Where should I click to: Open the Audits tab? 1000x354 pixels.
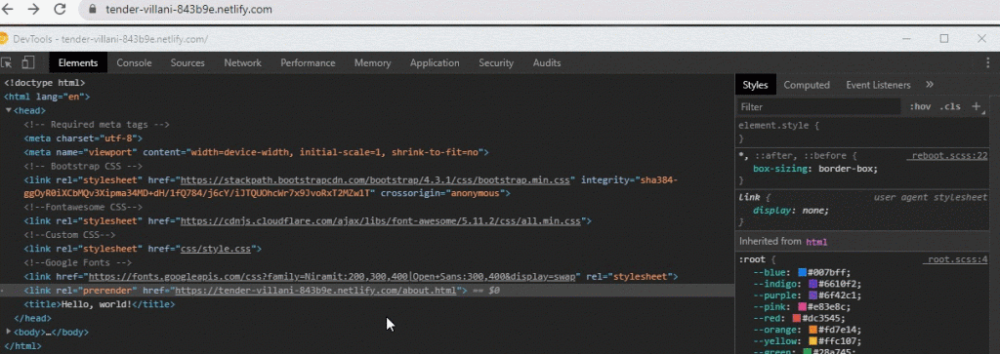(x=547, y=62)
